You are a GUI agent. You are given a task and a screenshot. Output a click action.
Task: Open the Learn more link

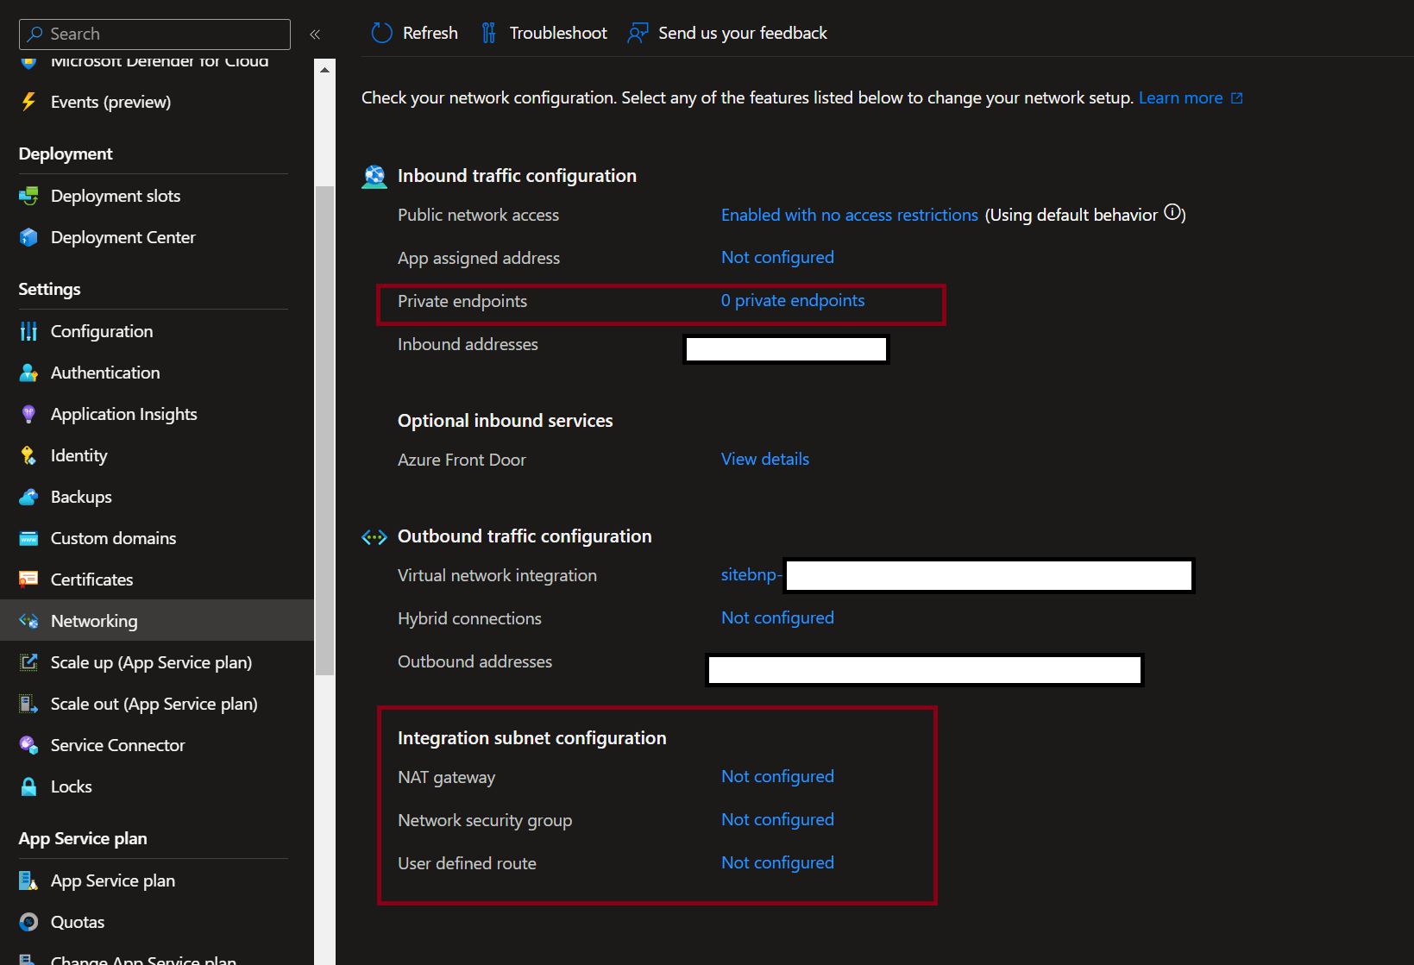pyautogui.click(x=1180, y=97)
